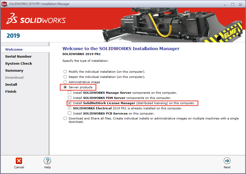Jump to the Install step in sidebar
This screenshot has height=174, width=246.
click(x=11, y=84)
